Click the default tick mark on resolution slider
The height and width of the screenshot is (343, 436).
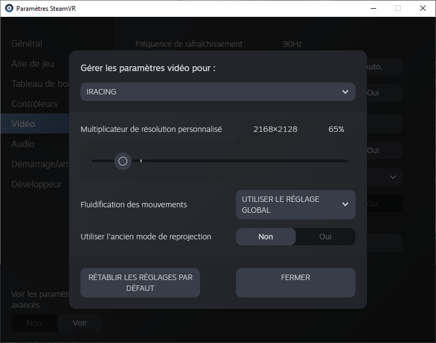(141, 161)
